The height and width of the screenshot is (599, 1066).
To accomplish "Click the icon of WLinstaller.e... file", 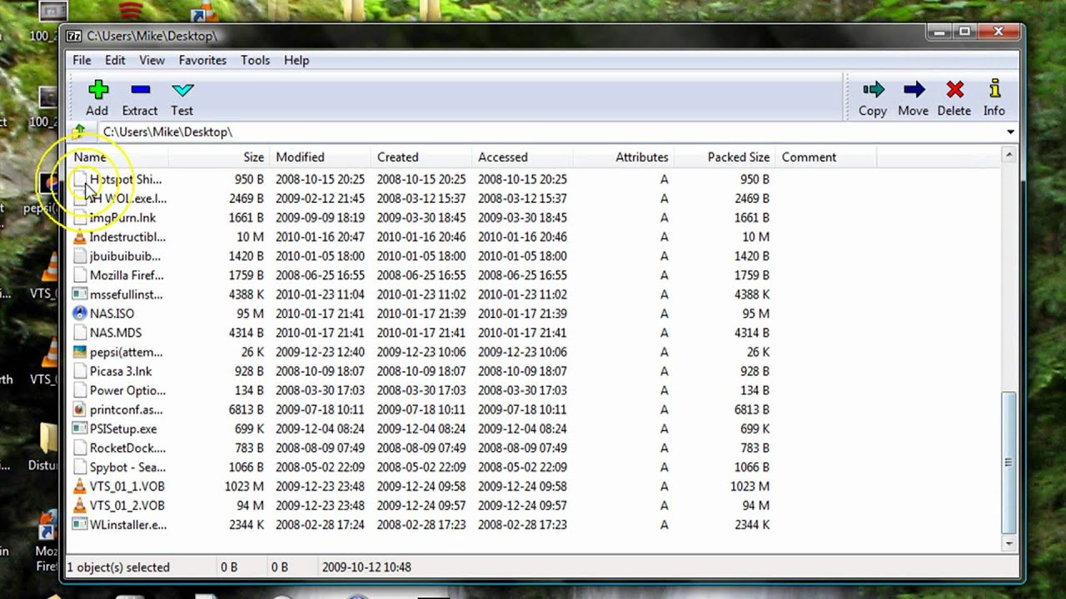I will coord(80,524).
